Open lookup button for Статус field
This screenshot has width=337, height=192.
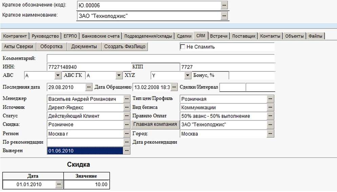pyautogui.click(x=127, y=116)
